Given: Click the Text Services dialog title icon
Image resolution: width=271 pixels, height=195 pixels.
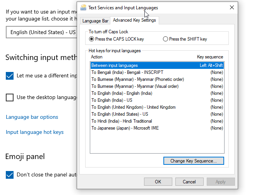Looking at the screenshot, I should pyautogui.click(x=83, y=7).
